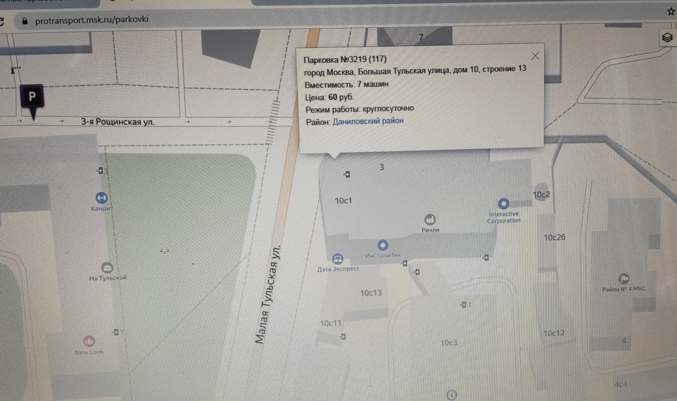Click the 10с11 building label
Screen dimensions: 677x401
pyautogui.click(x=331, y=323)
